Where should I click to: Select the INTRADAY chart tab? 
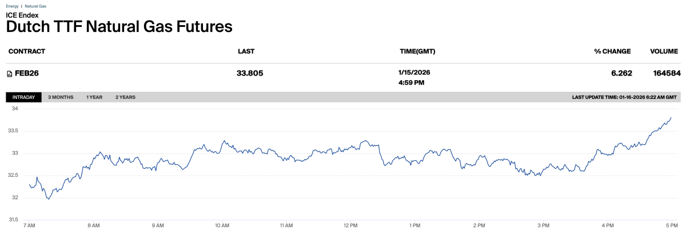pos(23,97)
